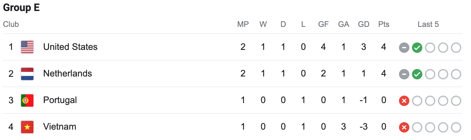Click the Club column header
Screen dimensions: 471x140
11,24
